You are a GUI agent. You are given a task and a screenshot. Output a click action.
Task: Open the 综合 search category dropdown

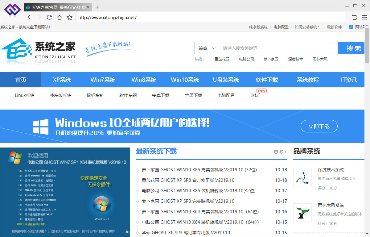click(x=206, y=48)
